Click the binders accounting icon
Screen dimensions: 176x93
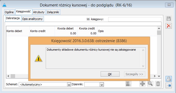[128, 84]
